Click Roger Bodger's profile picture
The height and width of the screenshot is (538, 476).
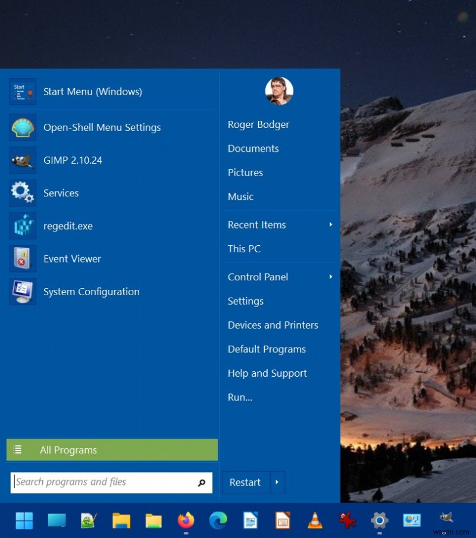tap(278, 90)
